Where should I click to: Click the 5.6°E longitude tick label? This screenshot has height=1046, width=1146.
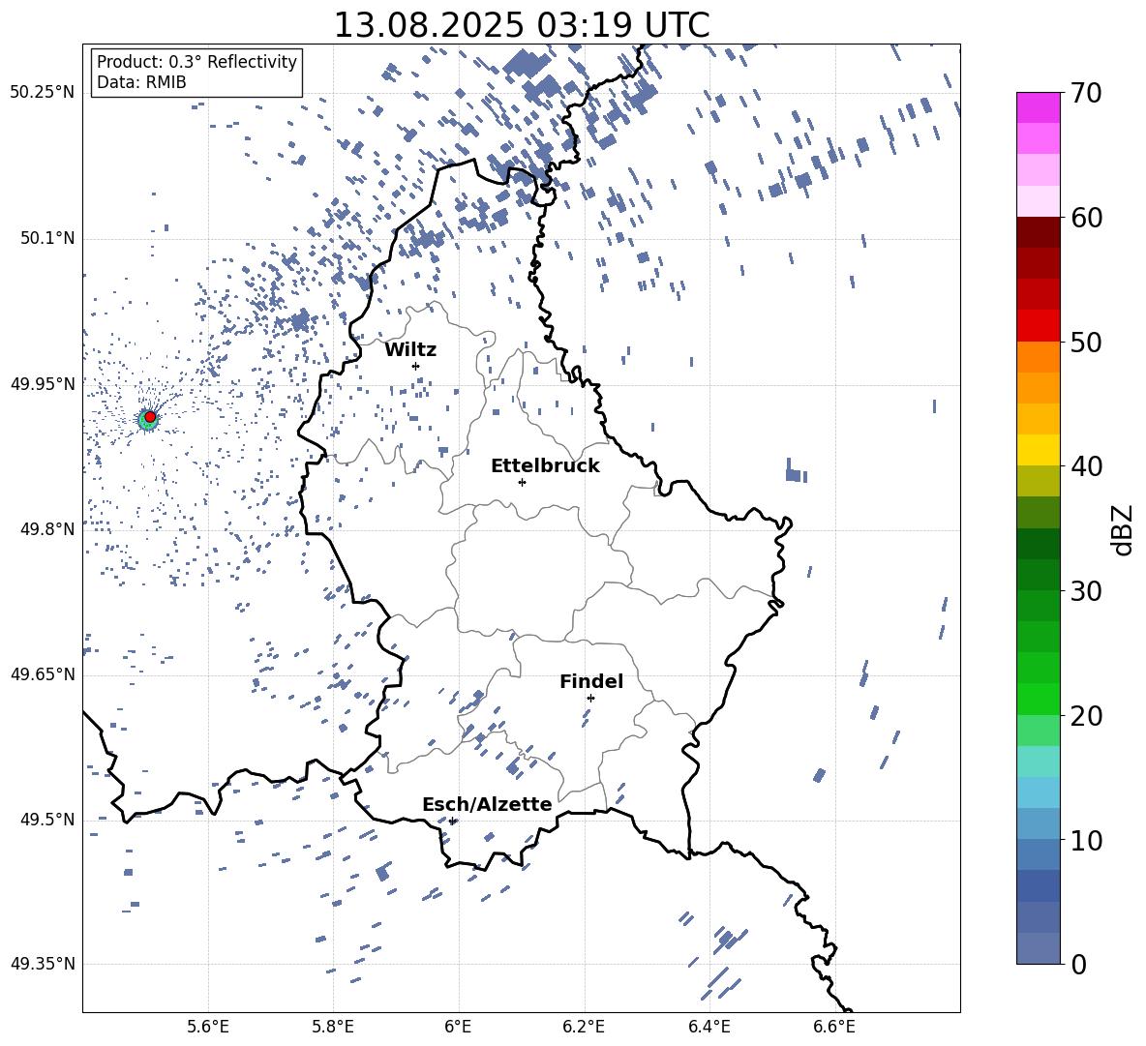208,1027
